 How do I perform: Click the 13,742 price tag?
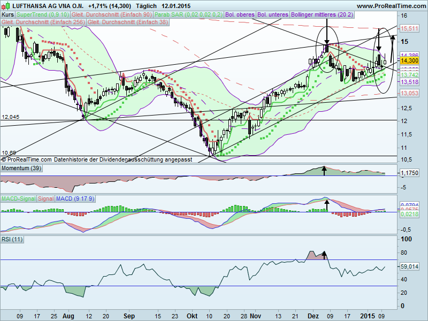[409, 75]
